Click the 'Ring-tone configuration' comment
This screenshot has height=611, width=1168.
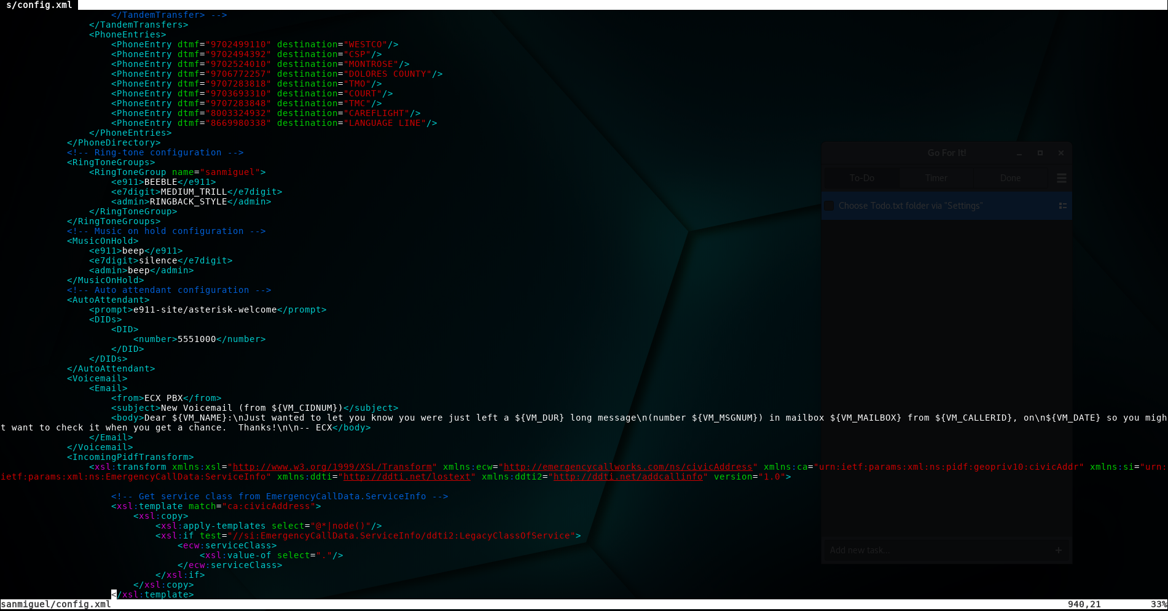point(155,152)
